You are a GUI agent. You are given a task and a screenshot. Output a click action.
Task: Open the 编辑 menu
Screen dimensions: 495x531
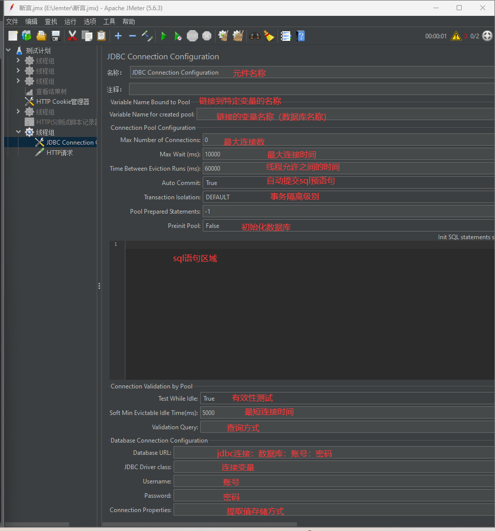pos(32,21)
